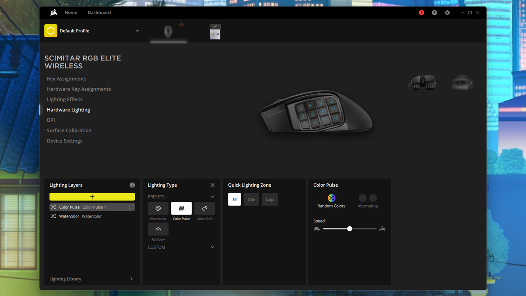Select the Side lighting zone
This screenshot has width=526, height=296.
click(x=251, y=199)
